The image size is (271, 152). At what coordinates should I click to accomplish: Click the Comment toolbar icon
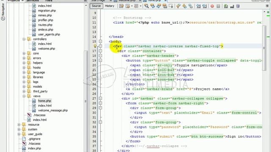click(226, 6)
